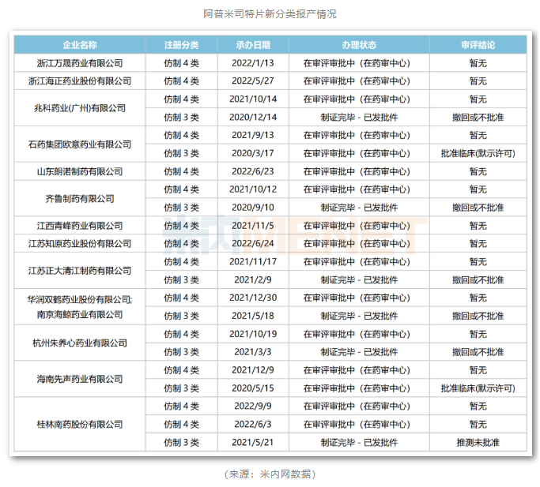Click the company cell 浙江万晟药业有限公司
The height and width of the screenshot is (487, 540).
click(80, 63)
